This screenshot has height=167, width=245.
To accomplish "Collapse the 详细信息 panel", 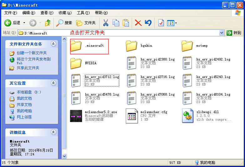I will pos(53,132).
